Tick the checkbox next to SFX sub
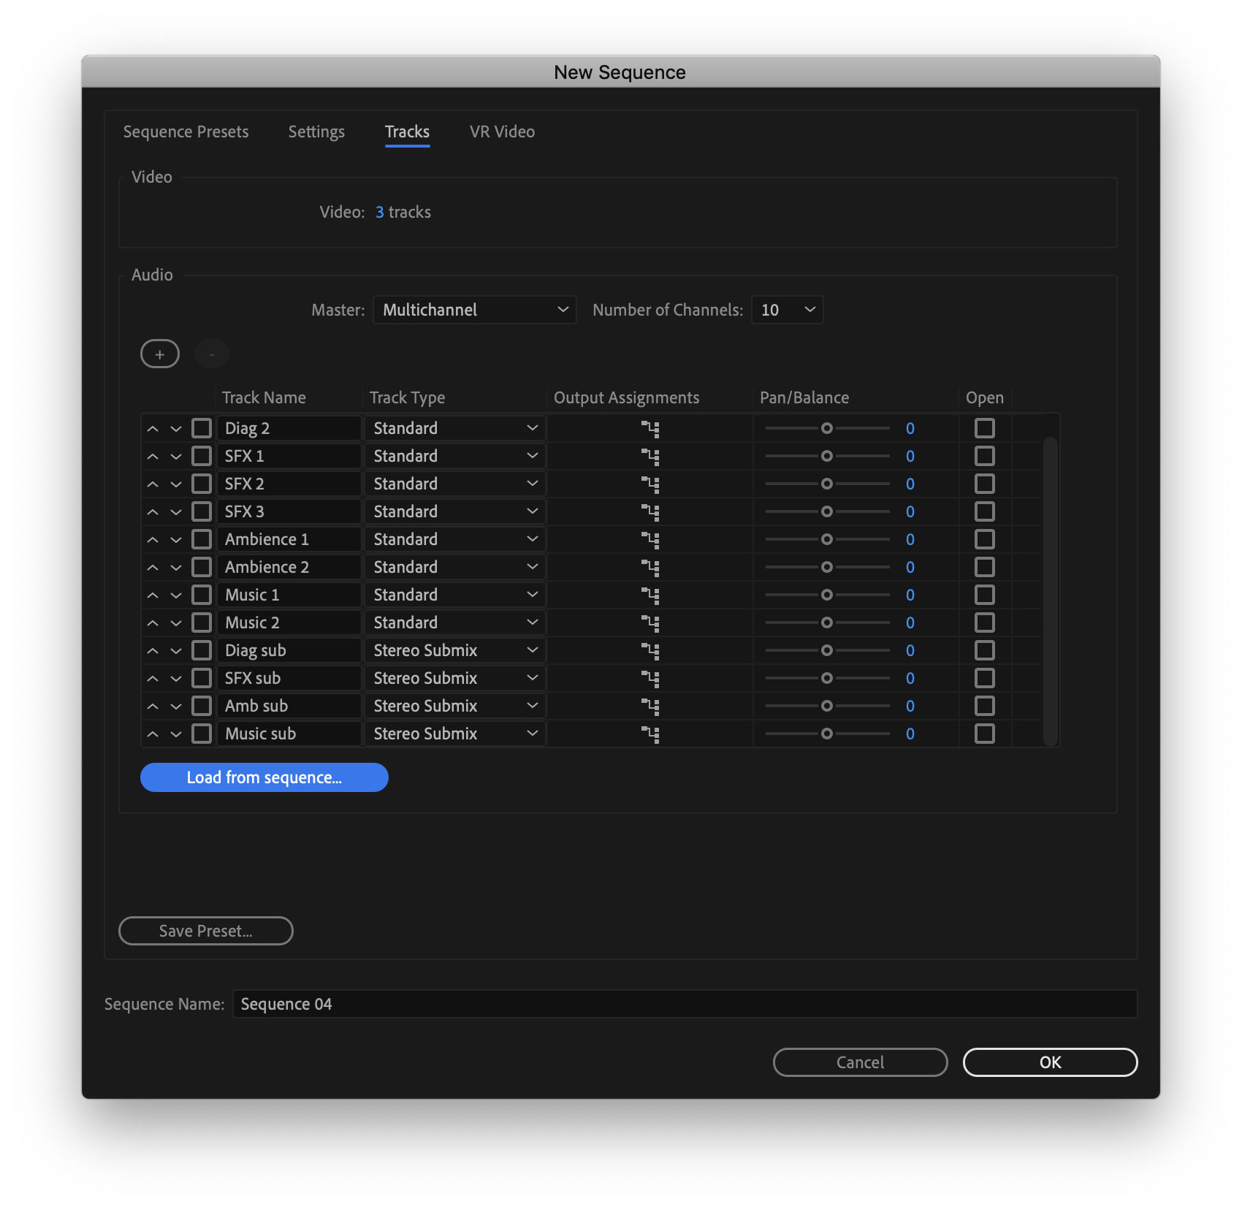1242x1207 pixels. point(201,677)
